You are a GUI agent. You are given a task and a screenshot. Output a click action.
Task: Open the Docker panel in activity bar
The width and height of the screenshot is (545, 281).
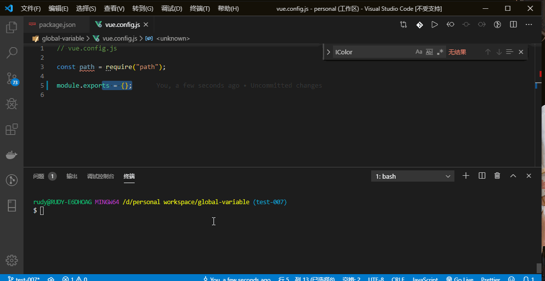click(x=12, y=155)
